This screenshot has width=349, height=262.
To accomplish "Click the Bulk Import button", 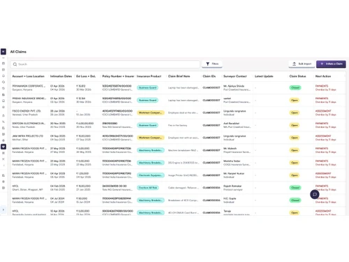I will pos(302,64).
